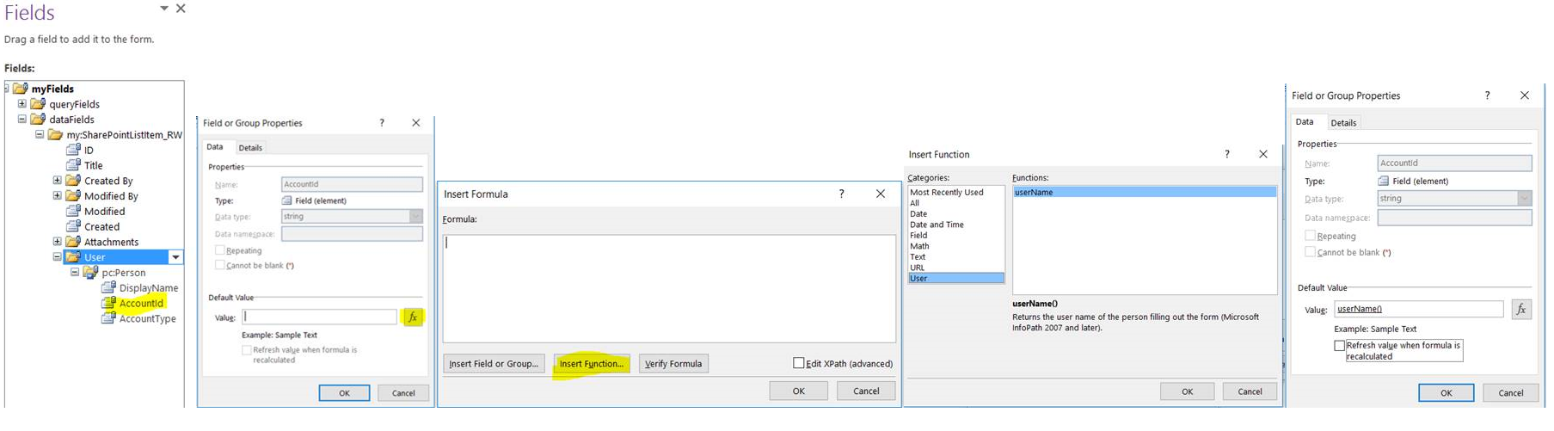This screenshot has width=1554, height=431.
Task: Toggle the Repeating checkbox in right dialog
Action: (1310, 236)
